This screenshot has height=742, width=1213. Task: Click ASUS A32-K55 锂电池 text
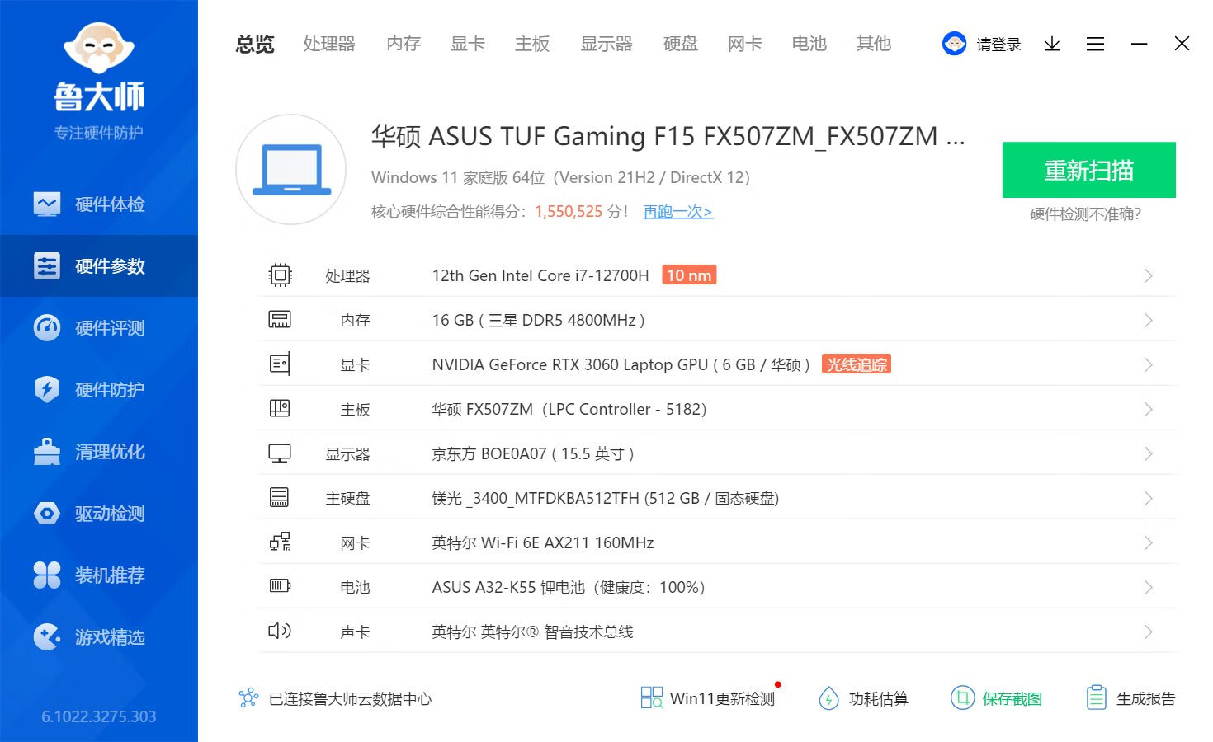(508, 587)
